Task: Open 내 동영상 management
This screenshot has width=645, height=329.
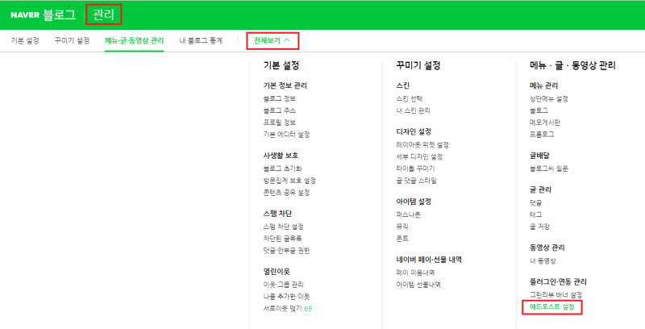Action: coord(543,260)
